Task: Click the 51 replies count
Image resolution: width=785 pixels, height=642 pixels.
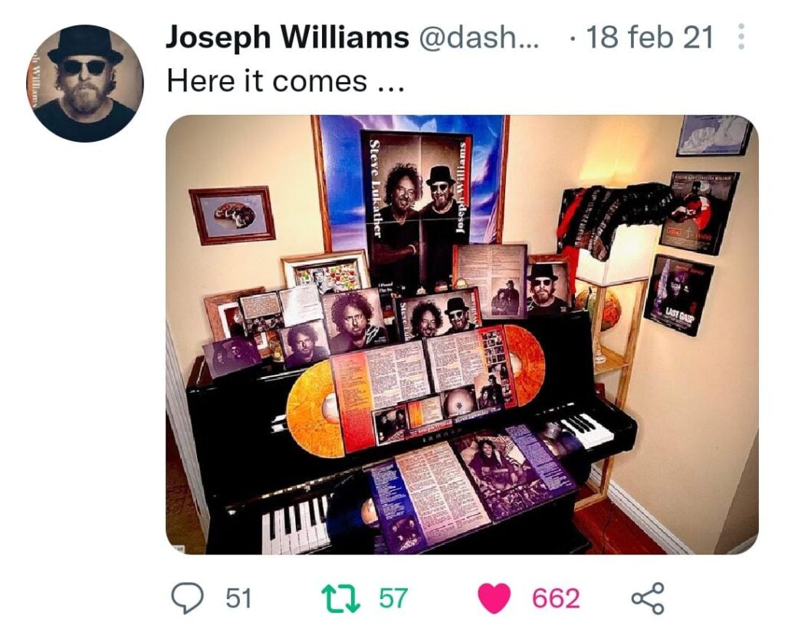Action: pos(238,598)
